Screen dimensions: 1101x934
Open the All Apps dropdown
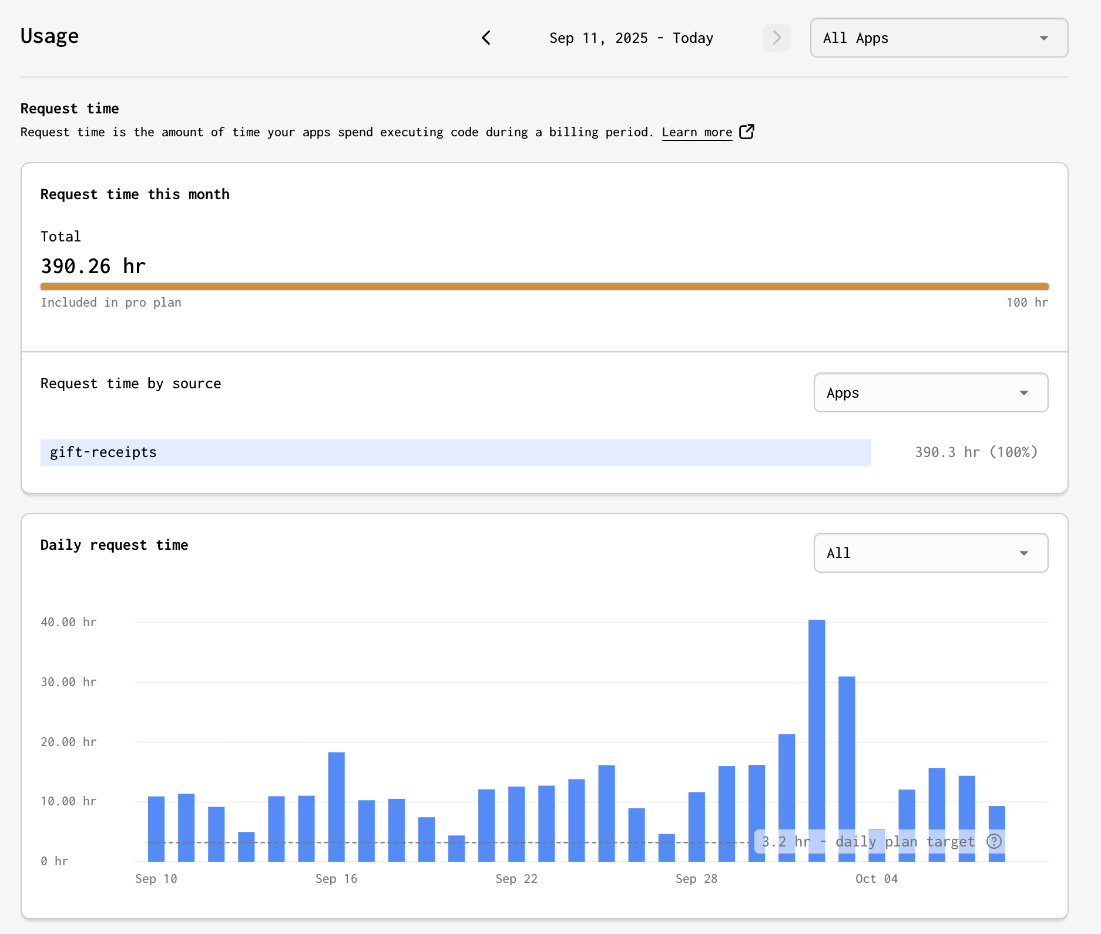point(939,38)
